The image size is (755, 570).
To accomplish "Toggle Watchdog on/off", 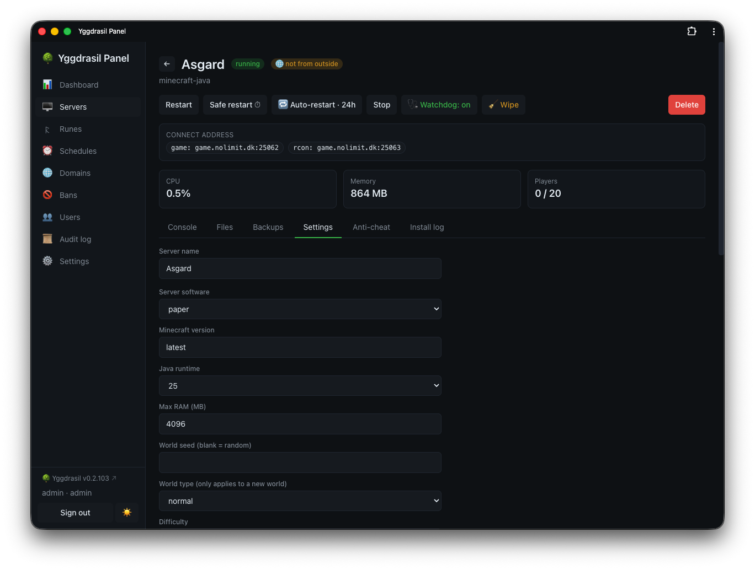I will point(439,105).
